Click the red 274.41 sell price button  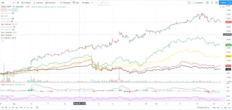click(x=4, y=10)
